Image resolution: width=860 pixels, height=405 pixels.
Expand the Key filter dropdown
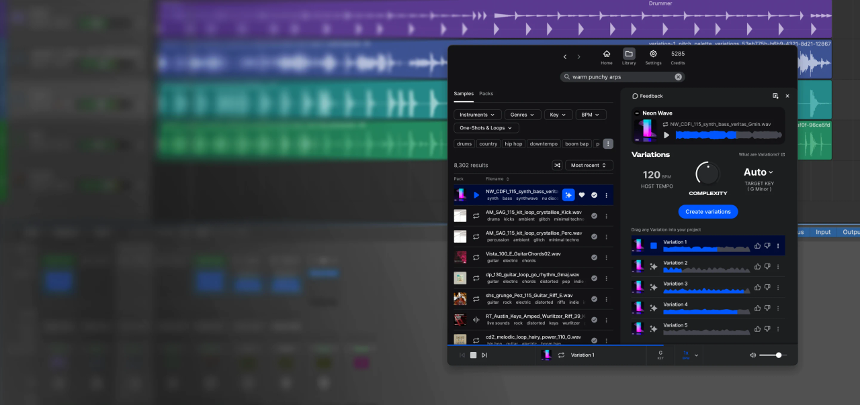click(x=558, y=114)
